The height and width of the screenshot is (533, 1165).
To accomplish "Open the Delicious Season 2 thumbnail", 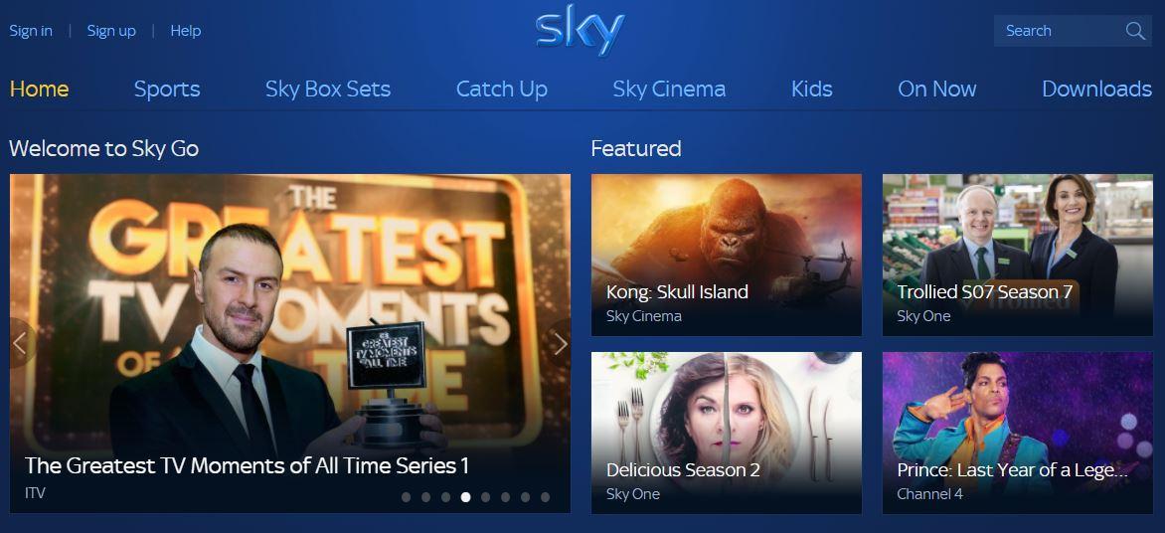I will (x=727, y=433).
